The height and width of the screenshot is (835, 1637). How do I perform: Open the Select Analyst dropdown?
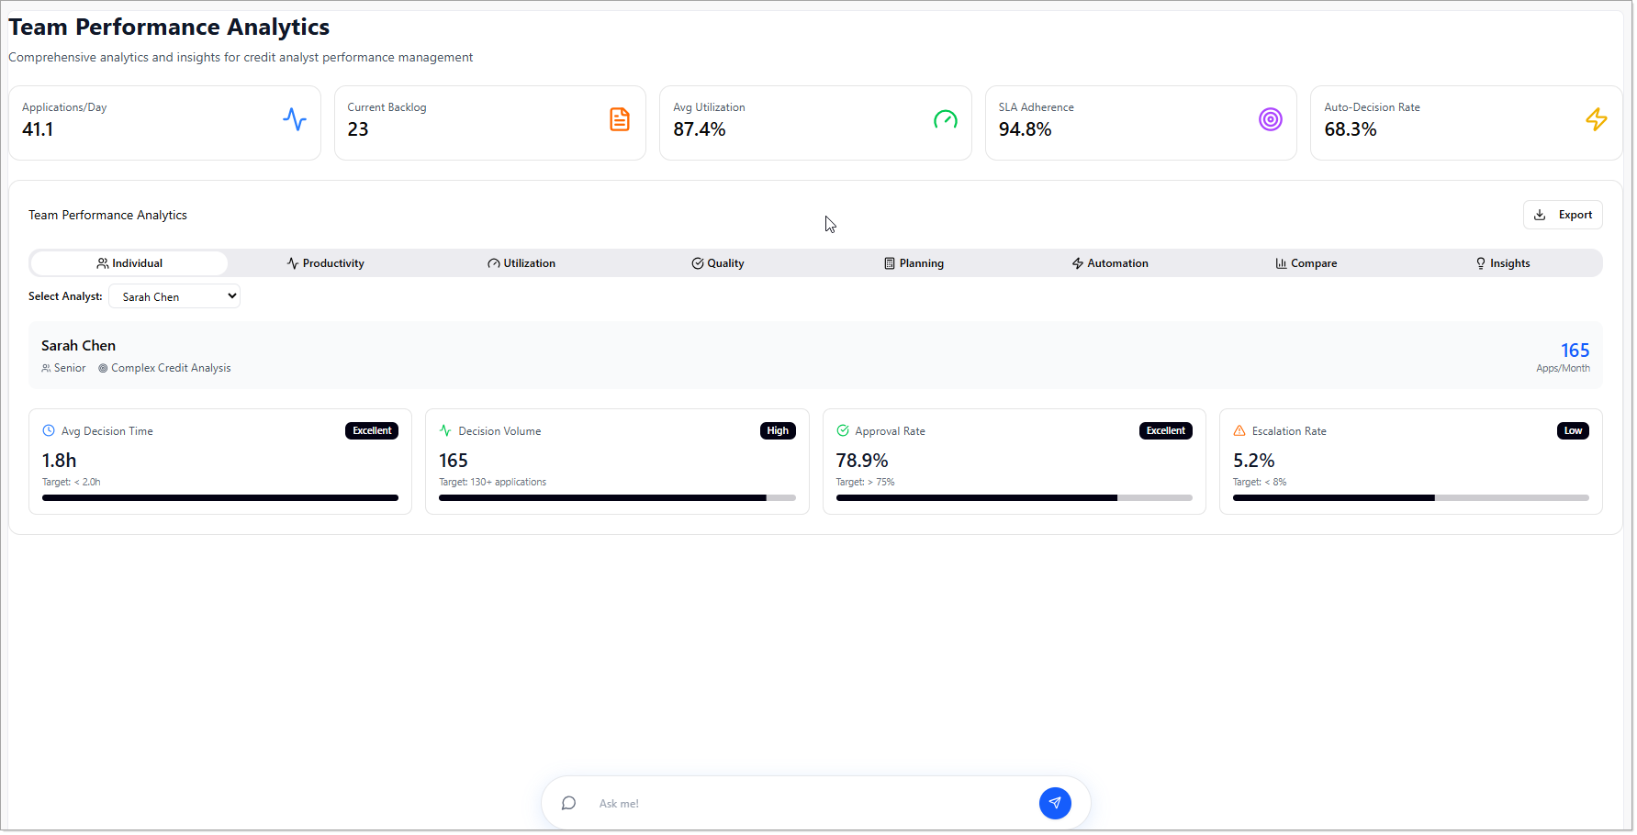[x=174, y=296]
